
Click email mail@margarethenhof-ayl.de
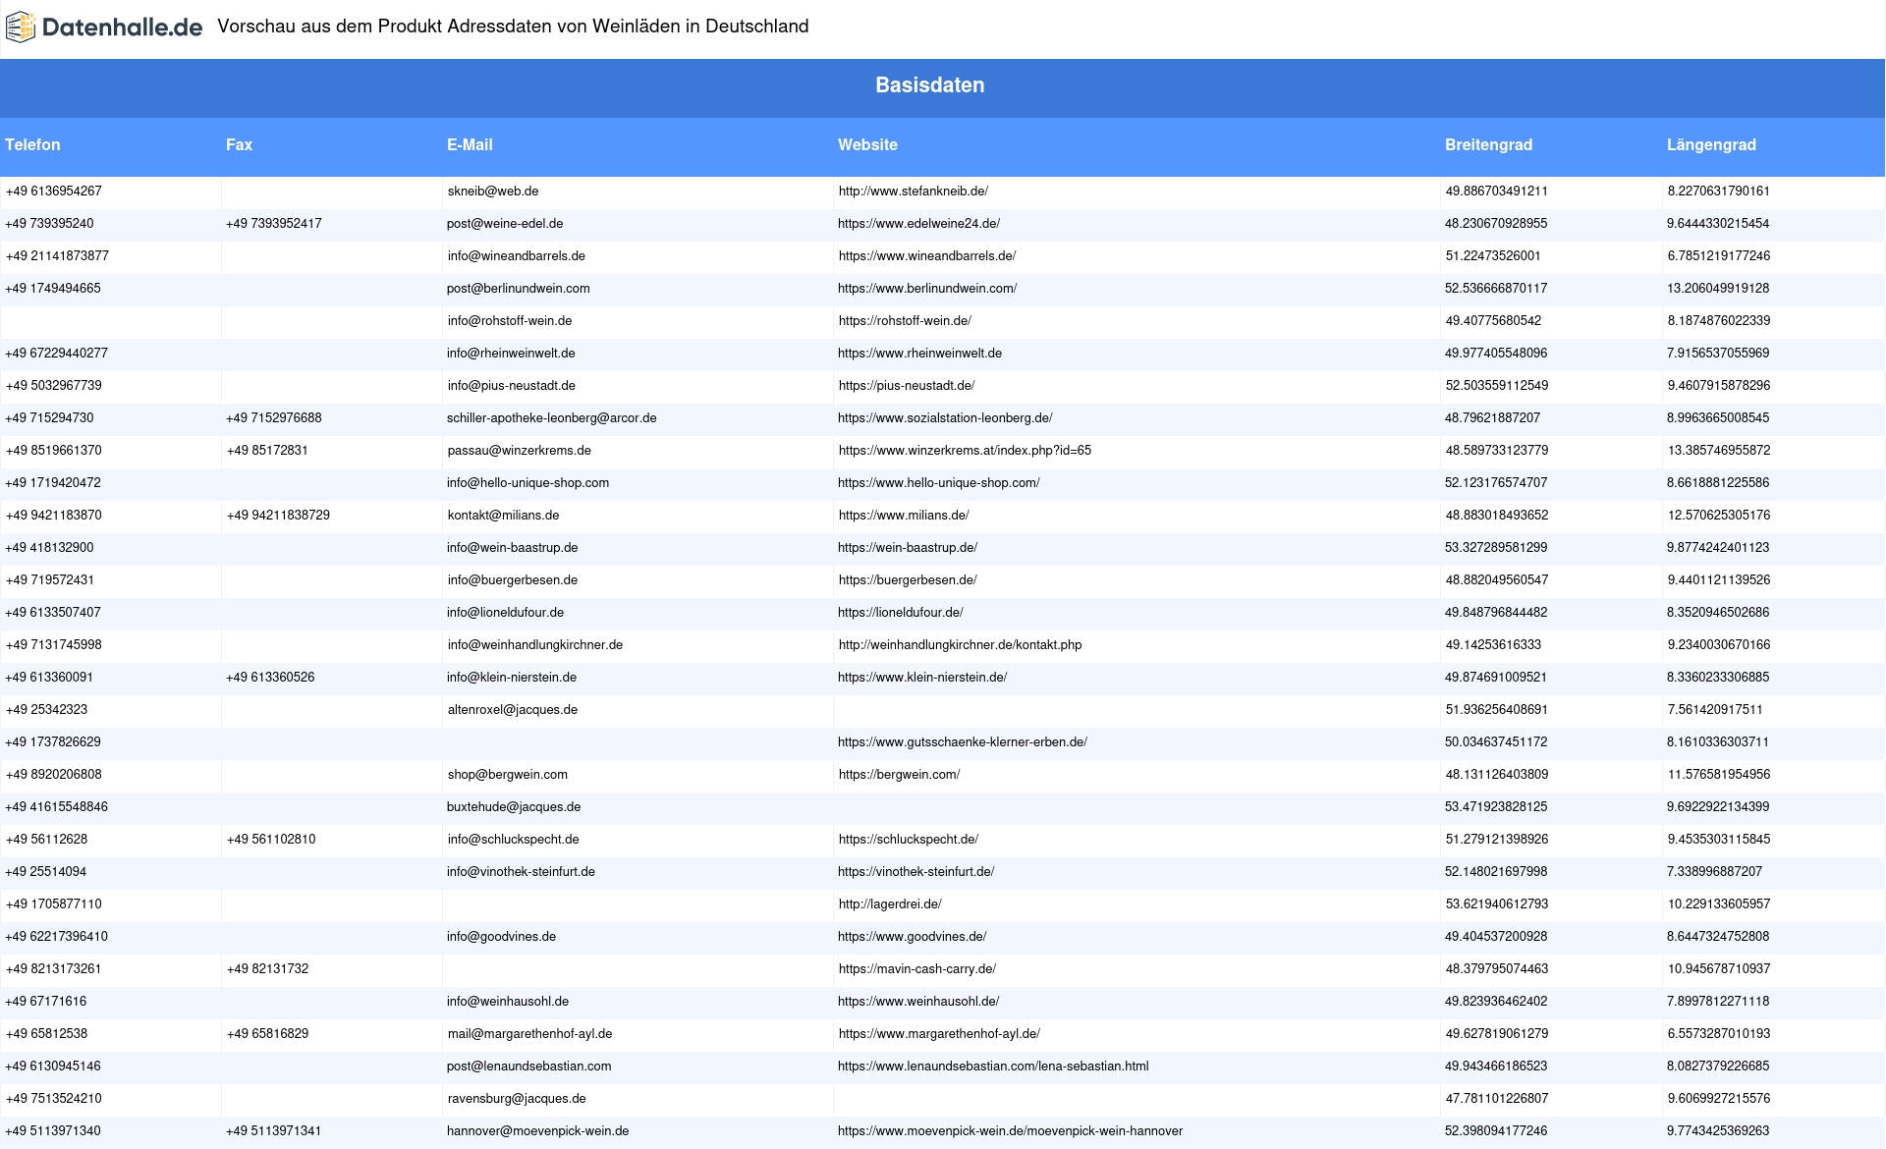pyautogui.click(x=530, y=1034)
